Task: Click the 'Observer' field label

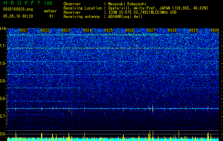Action: (x=72, y=4)
